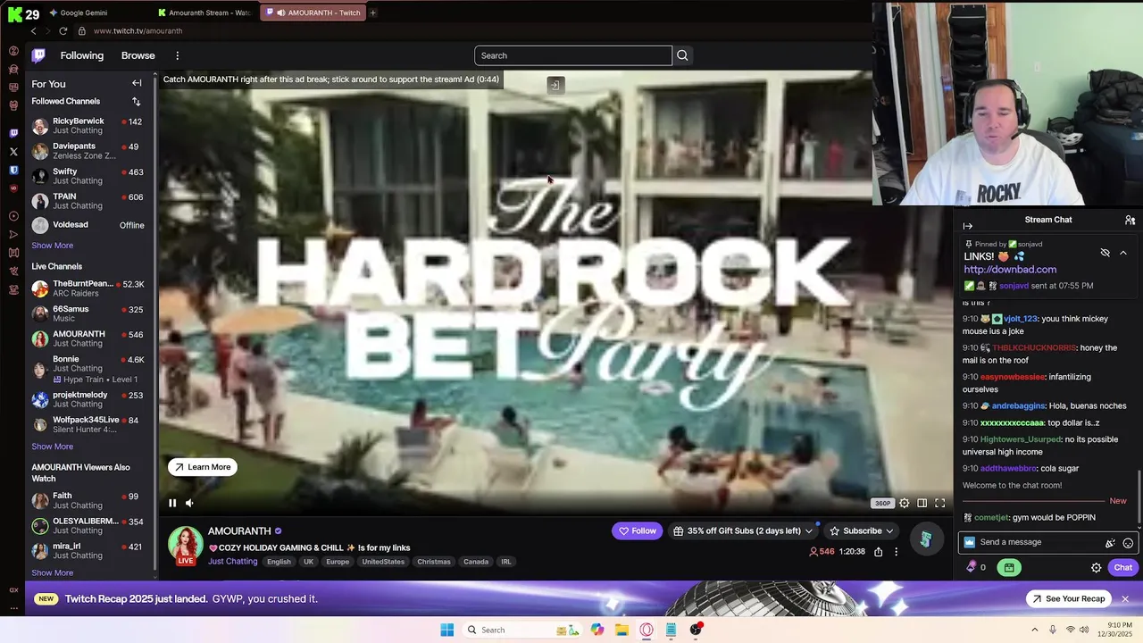Image resolution: width=1143 pixels, height=643 pixels.
Task: Open a new browser tab
Action: coord(373,13)
